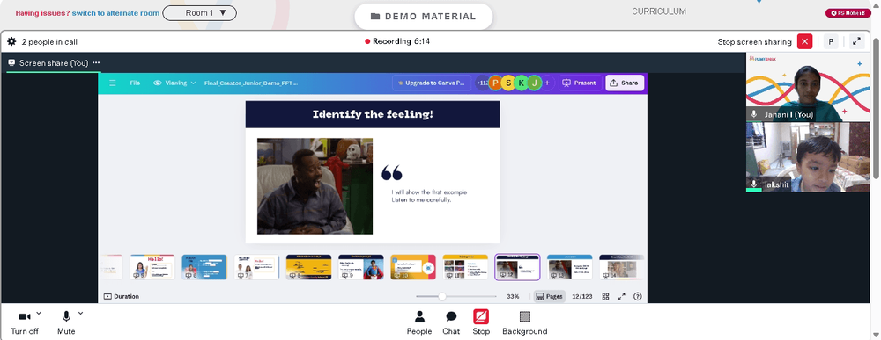Select the J collaborator avatar
Image resolution: width=881 pixels, height=340 pixels.
click(535, 83)
